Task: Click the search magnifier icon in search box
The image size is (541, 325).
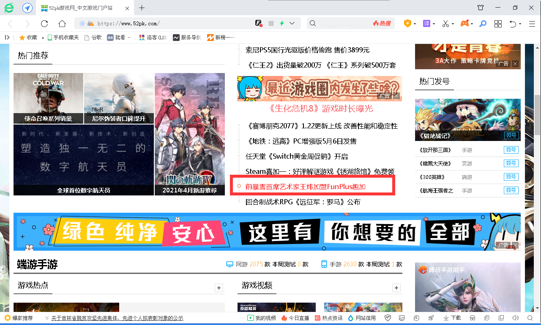Action: pyautogui.click(x=313, y=24)
